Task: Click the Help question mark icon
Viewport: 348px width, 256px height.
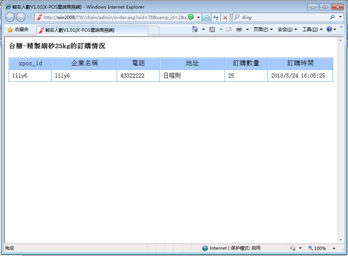Action: pos(329,30)
